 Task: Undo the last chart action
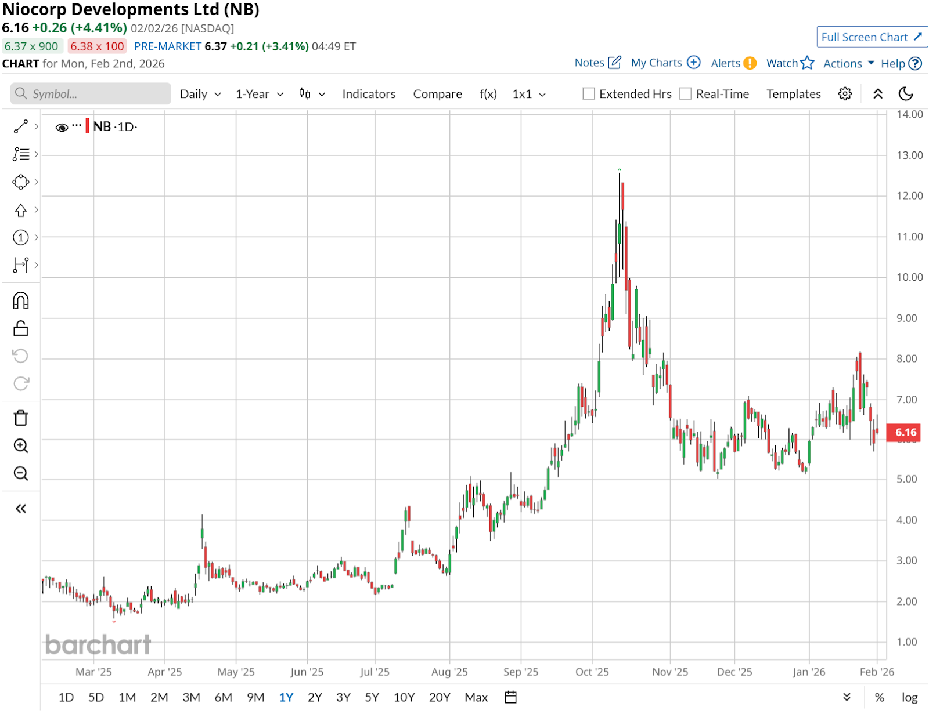pos(20,356)
